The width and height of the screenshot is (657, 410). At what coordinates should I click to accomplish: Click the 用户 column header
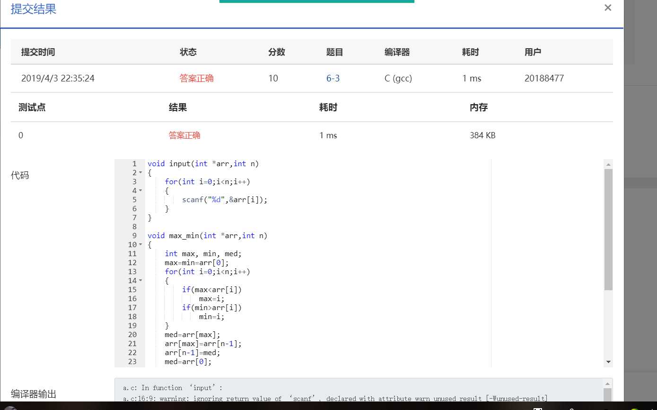tap(533, 52)
